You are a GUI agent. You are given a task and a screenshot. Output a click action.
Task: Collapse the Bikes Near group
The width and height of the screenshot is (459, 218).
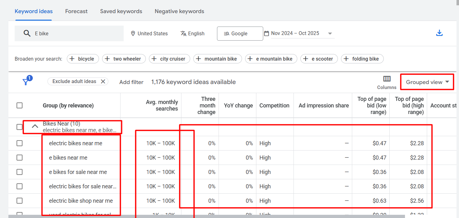point(35,126)
